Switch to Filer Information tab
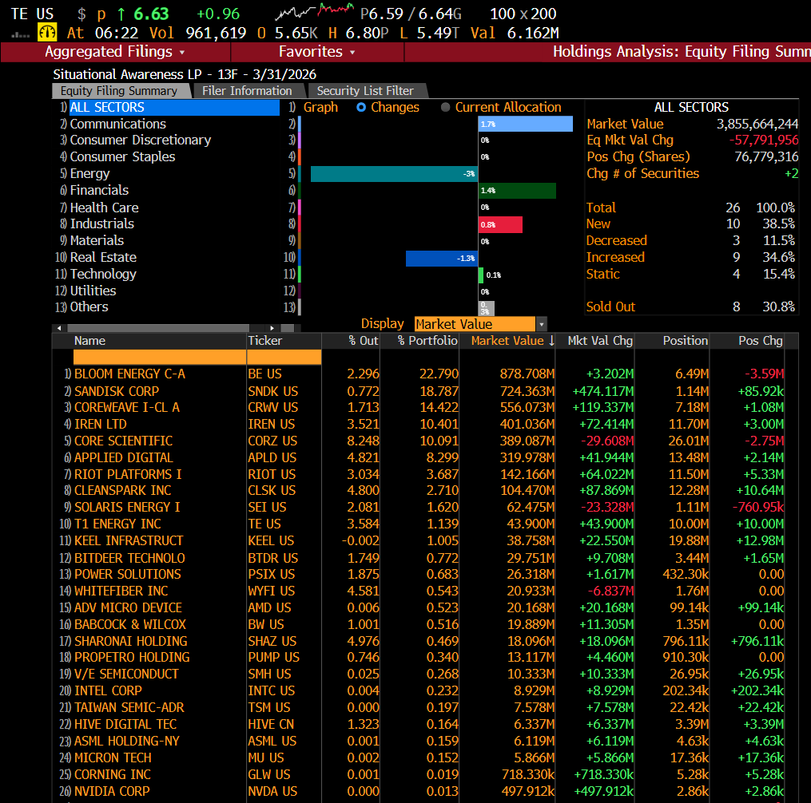Image resolution: width=811 pixels, height=803 pixels. (247, 91)
